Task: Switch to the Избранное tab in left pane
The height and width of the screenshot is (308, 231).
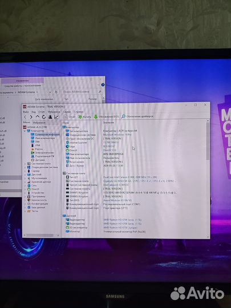Action: pyautogui.click(x=39, y=123)
